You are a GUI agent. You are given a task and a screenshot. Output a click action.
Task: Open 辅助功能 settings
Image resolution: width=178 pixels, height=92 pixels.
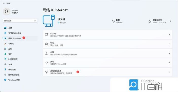tap(20, 69)
